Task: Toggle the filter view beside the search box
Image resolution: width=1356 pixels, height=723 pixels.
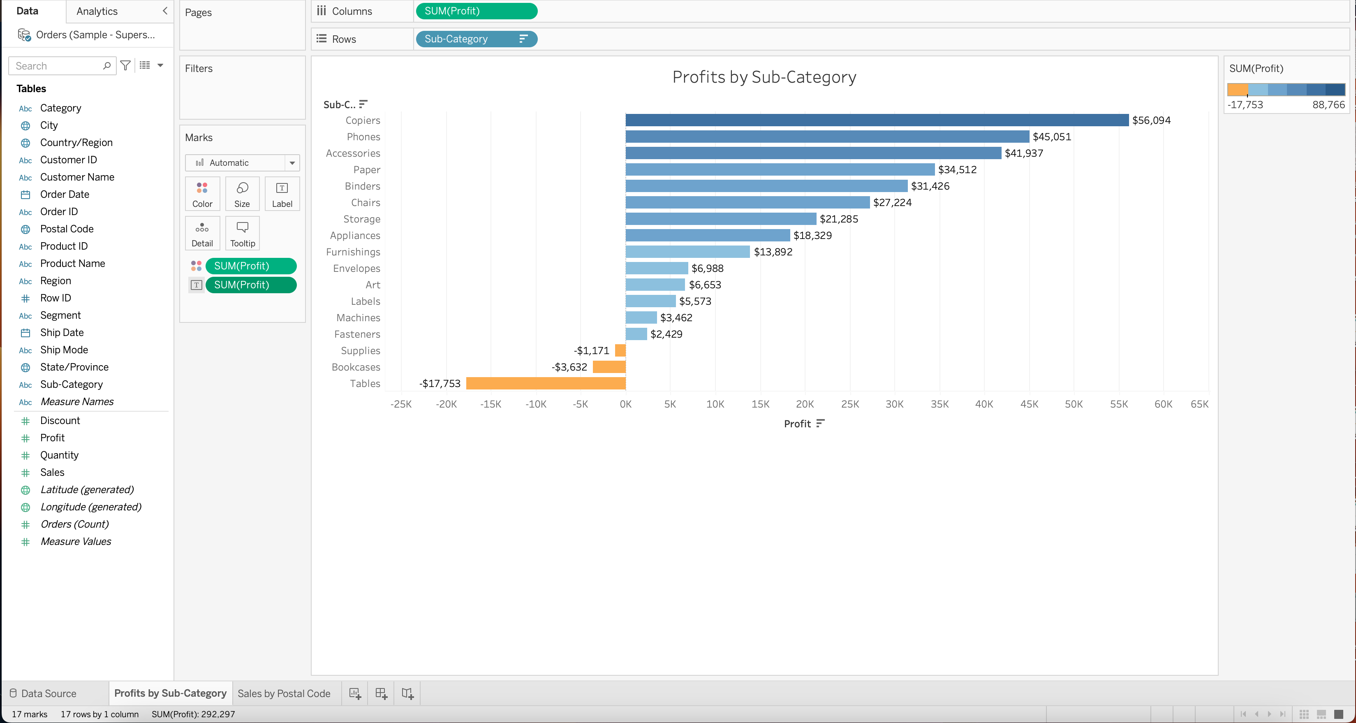Action: point(125,65)
